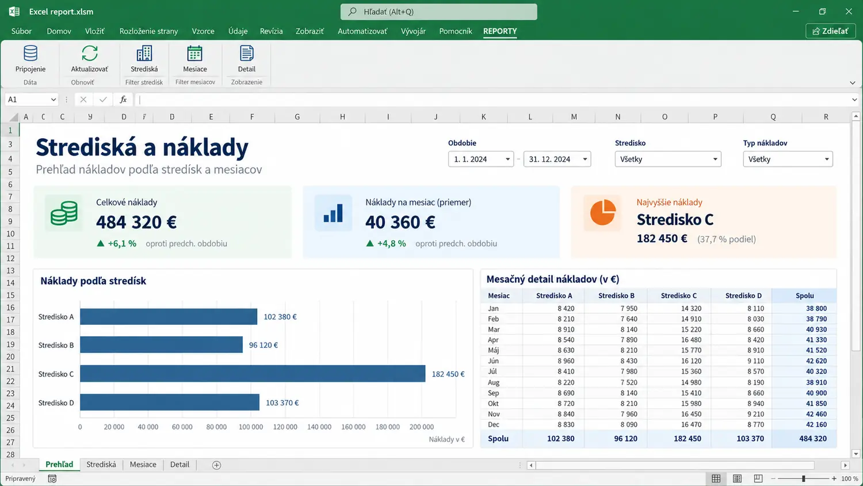Open the start date dropdown 1. 1. 2024

coord(481,159)
